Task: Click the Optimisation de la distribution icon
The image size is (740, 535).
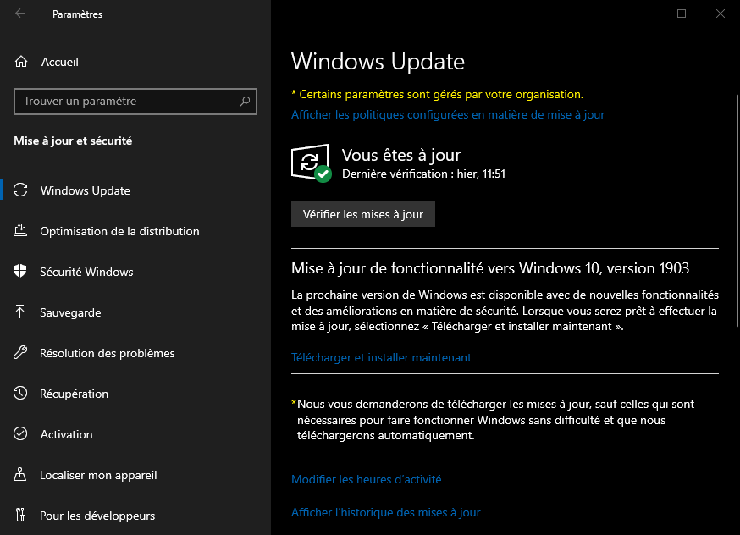Action: click(20, 231)
